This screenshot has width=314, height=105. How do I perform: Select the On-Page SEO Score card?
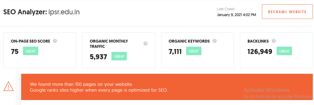[x=40, y=50]
